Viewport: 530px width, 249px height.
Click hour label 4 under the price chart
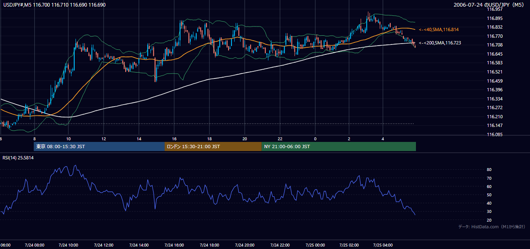click(x=383, y=139)
